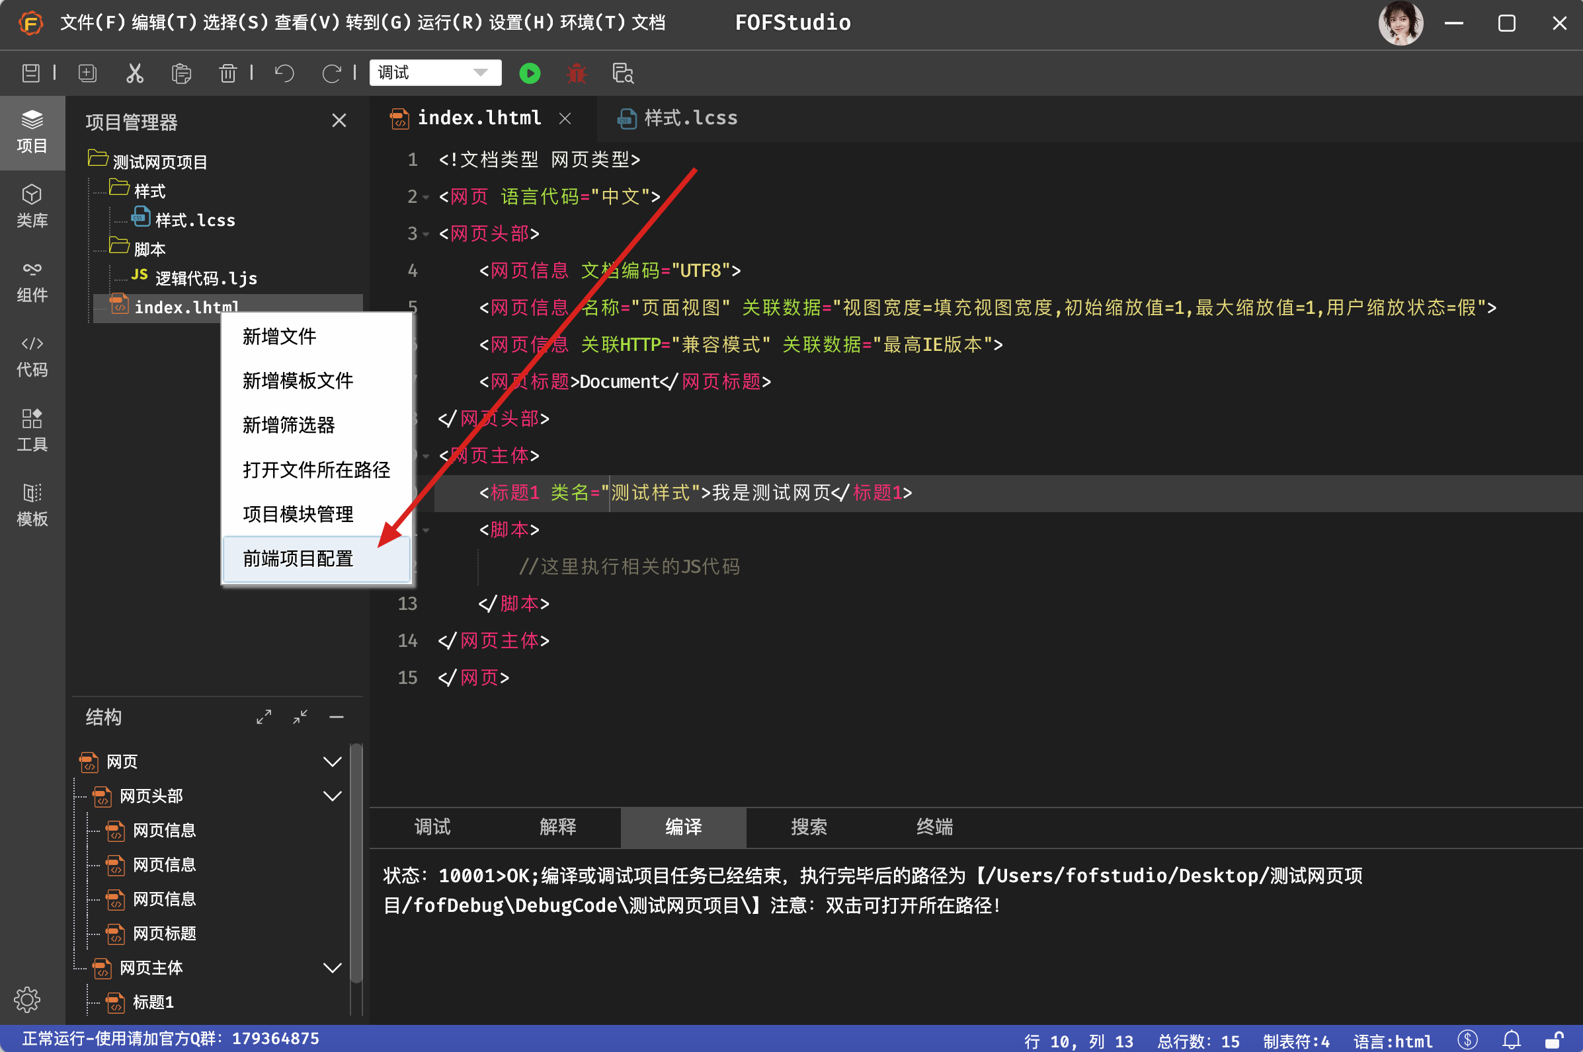Click the notification bell in status bar
Screen dimensions: 1583x1052
click(1512, 1039)
